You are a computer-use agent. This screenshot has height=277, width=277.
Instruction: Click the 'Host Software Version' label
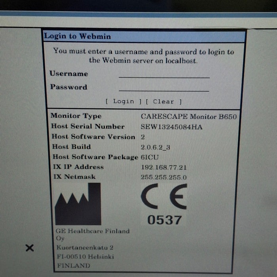pyautogui.click(x=93, y=137)
